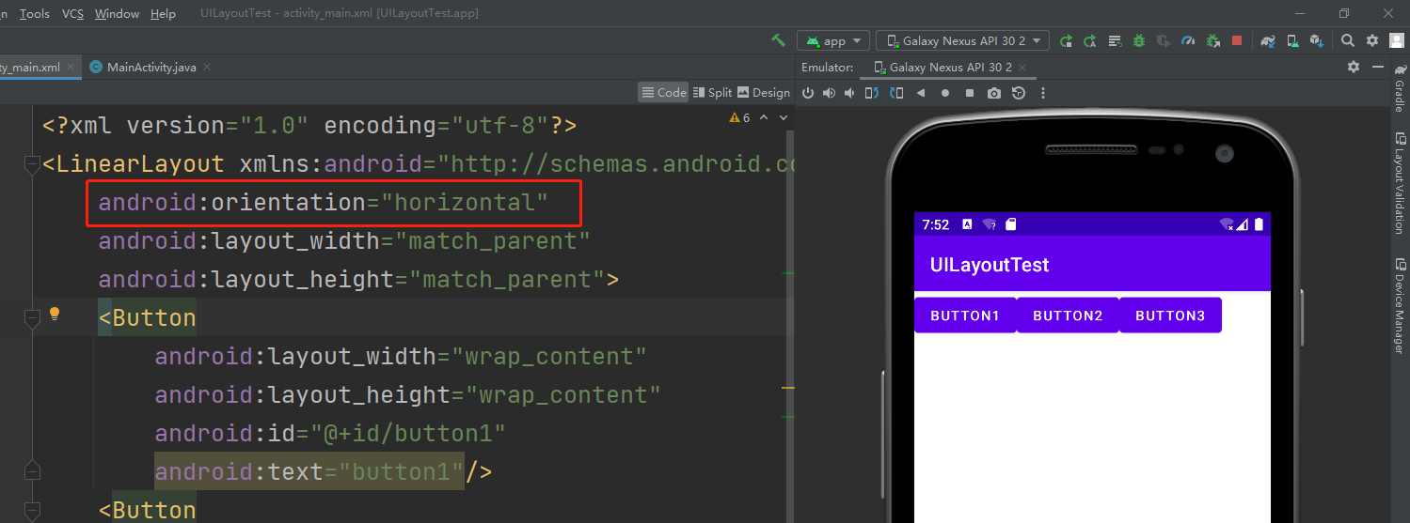Open the Layout Validation side panel
The image size is (1410, 523).
click(1400, 182)
